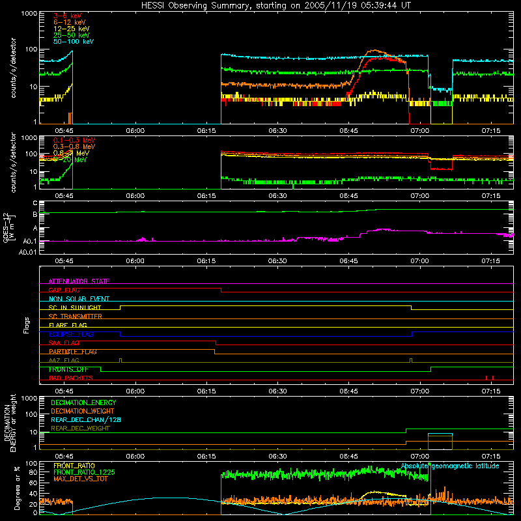521x521 pixels.
Task: Click the A0.1 tick label on GOES axis
Action: [x=29, y=242]
